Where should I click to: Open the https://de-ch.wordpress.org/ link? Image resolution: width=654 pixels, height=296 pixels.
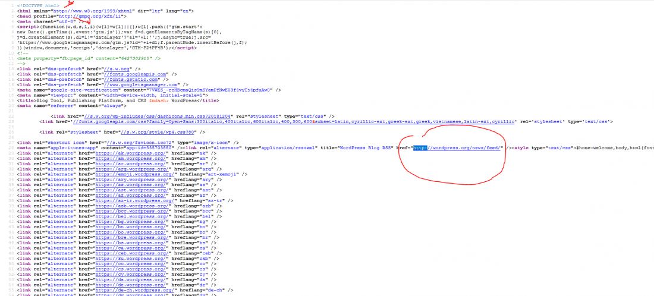click(136, 291)
